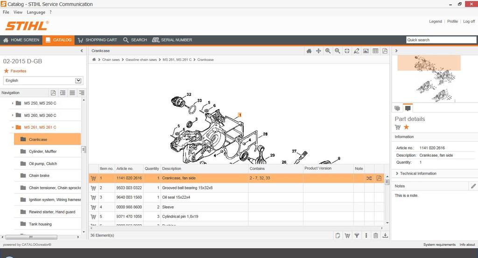Click the add-all-to-cart icon below the parts table
The width and height of the screenshot is (478, 258).
pos(347,236)
